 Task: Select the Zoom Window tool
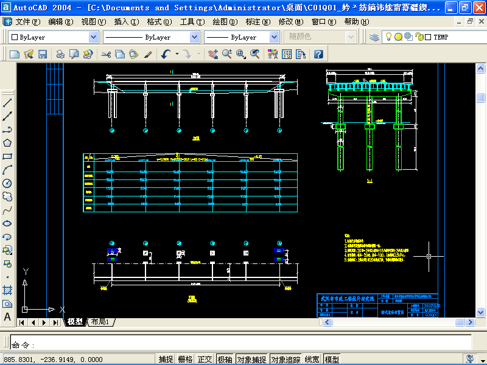point(240,54)
